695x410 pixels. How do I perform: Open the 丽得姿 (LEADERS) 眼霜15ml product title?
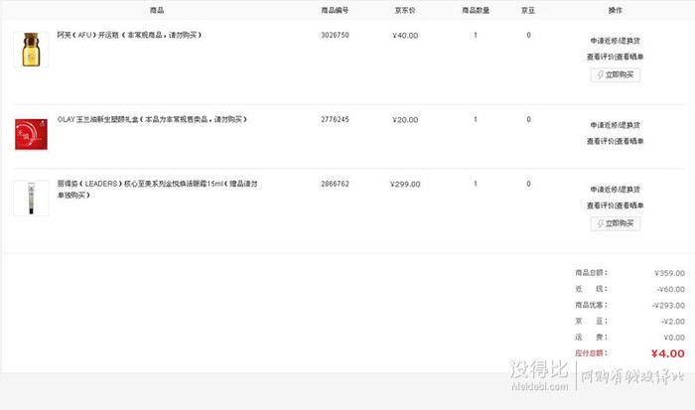pyautogui.click(x=157, y=190)
